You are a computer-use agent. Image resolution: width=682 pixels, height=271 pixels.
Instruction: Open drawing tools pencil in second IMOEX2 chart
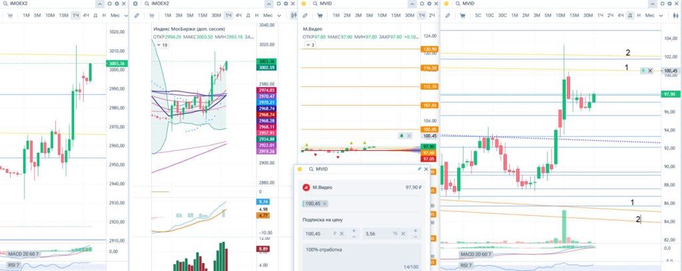click(x=137, y=15)
